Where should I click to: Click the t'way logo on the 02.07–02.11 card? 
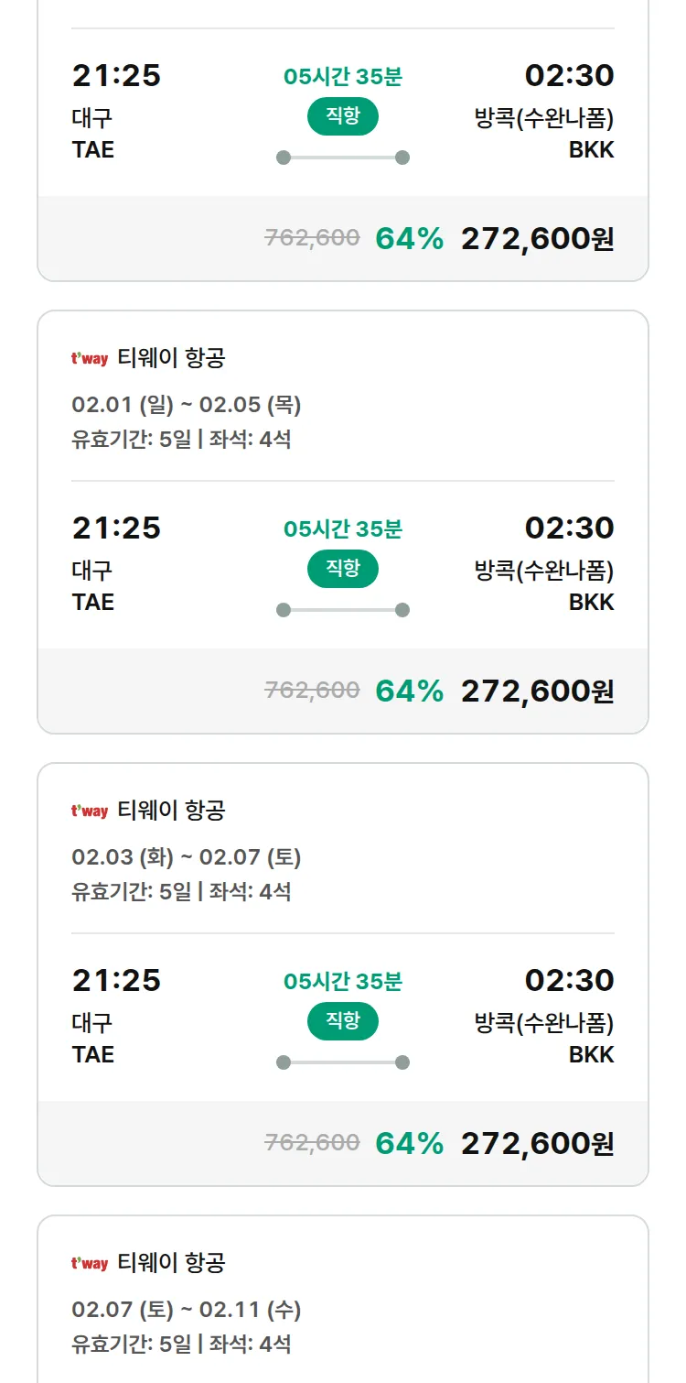coord(90,1264)
